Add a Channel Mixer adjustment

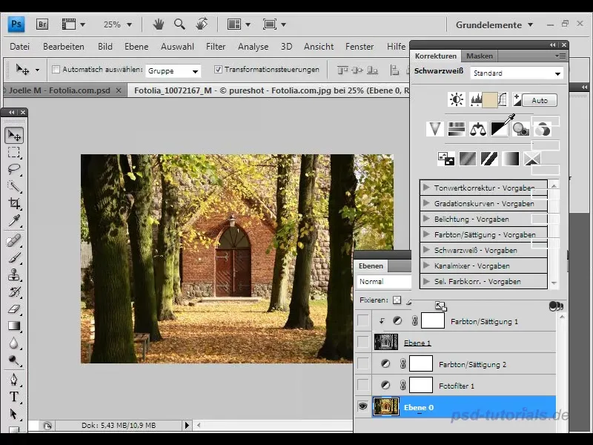tap(543, 128)
